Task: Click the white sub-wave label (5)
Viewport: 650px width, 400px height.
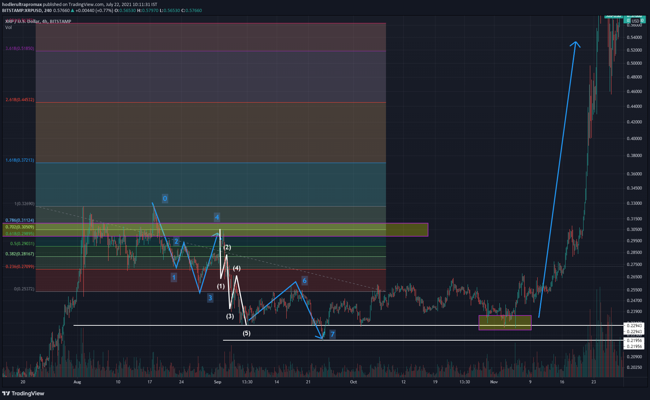Action: [246, 333]
